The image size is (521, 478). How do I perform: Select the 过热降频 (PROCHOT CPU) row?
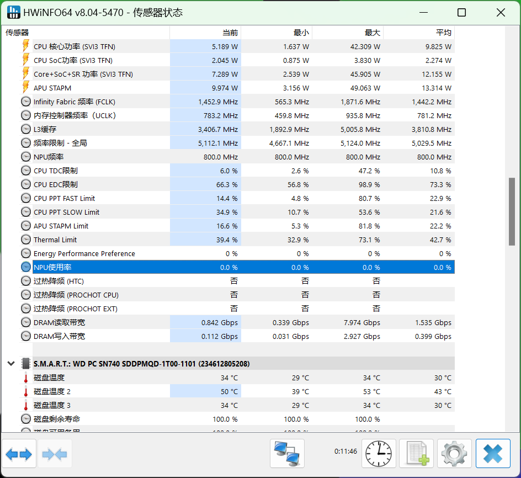(243, 295)
